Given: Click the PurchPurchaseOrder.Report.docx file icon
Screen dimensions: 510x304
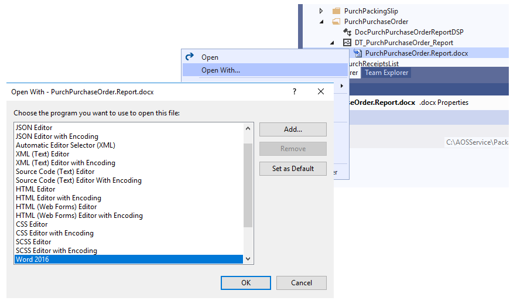Looking at the screenshot, I should coord(357,53).
